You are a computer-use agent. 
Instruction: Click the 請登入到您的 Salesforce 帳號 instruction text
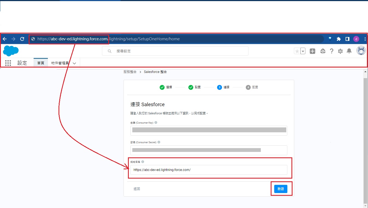point(169,113)
